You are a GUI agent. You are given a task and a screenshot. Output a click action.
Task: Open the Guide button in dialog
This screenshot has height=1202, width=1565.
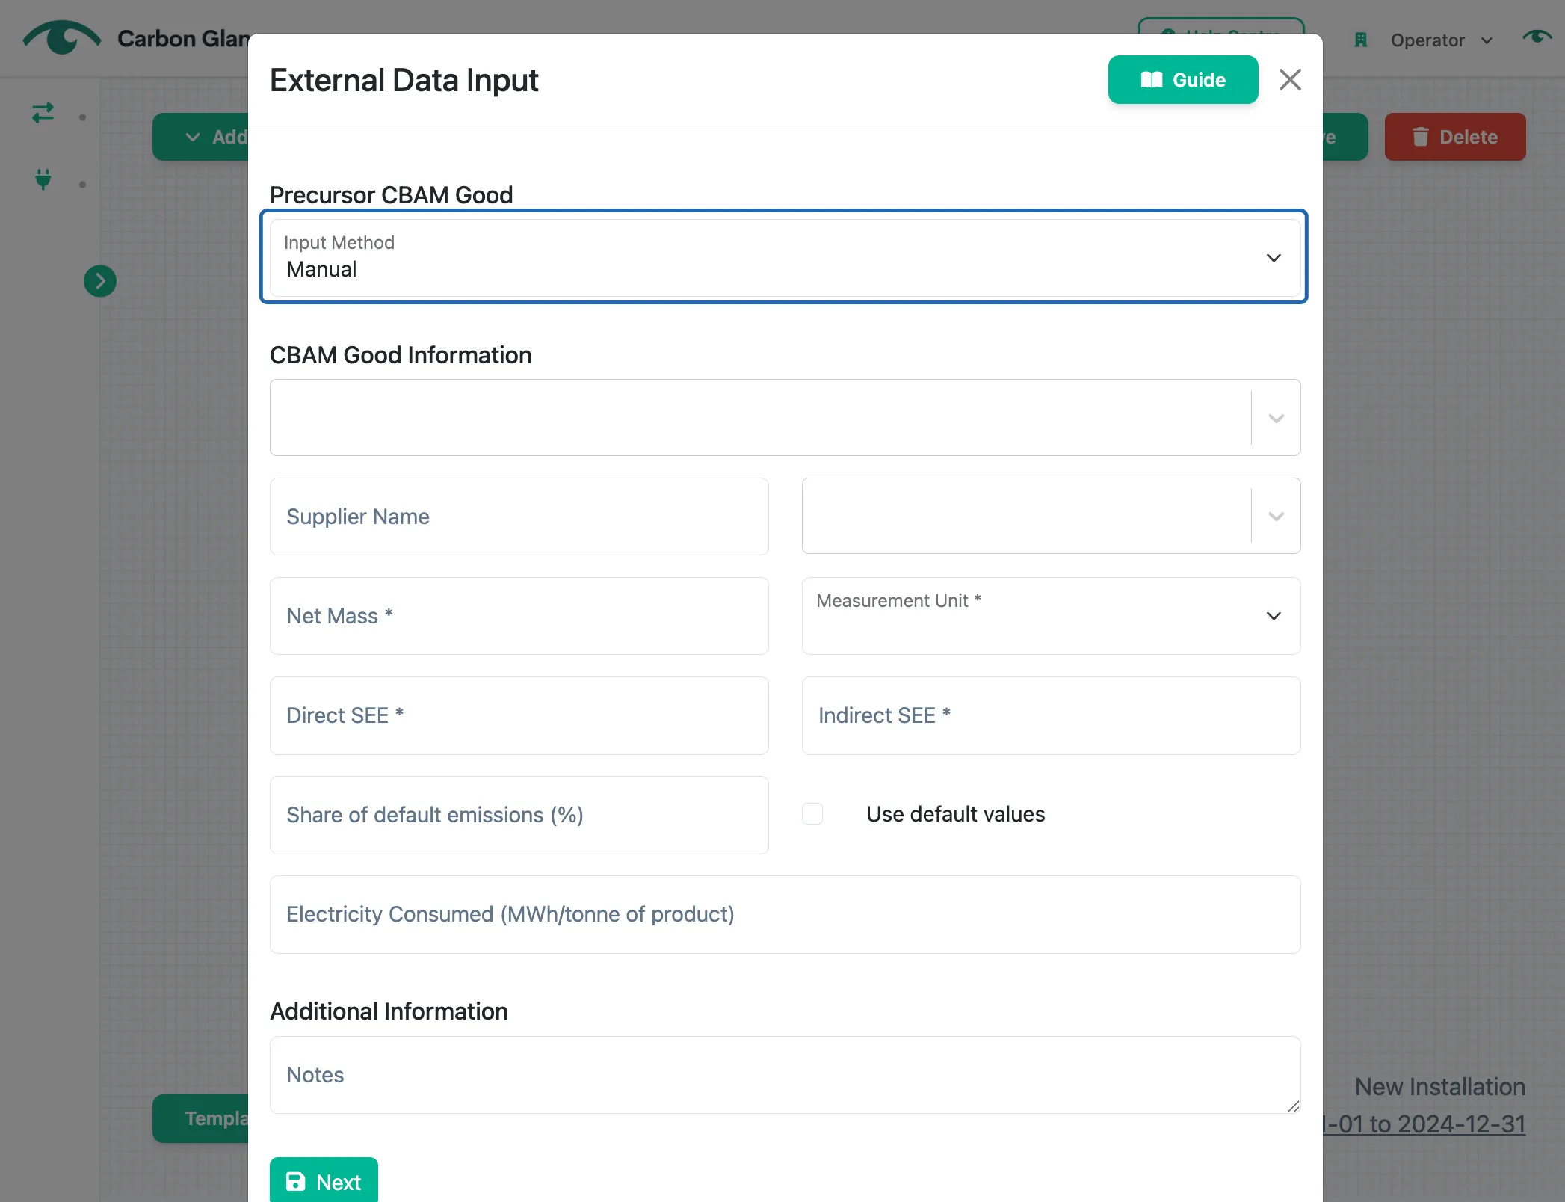pyautogui.click(x=1182, y=79)
